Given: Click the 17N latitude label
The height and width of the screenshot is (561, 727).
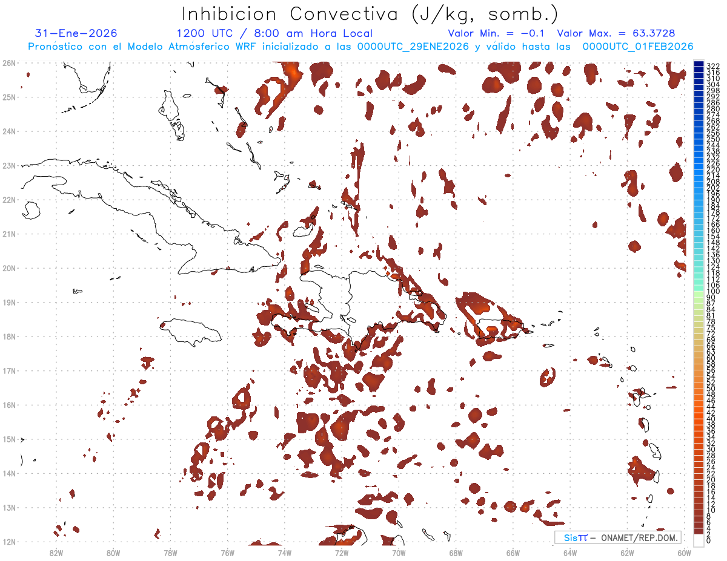Looking at the screenshot, I should pyautogui.click(x=9, y=370).
